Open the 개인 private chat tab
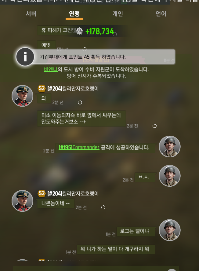The width and height of the screenshot is (199, 271). [x=118, y=14]
